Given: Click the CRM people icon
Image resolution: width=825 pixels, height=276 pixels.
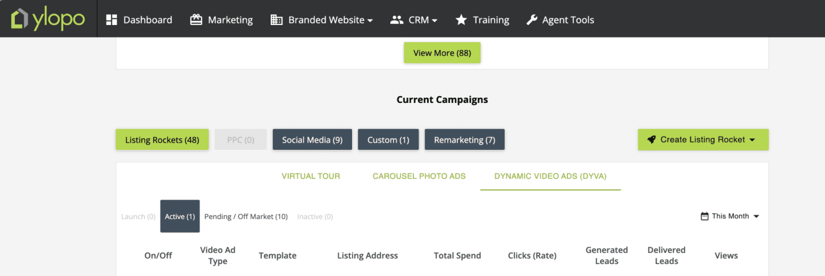Looking at the screenshot, I should [x=396, y=20].
